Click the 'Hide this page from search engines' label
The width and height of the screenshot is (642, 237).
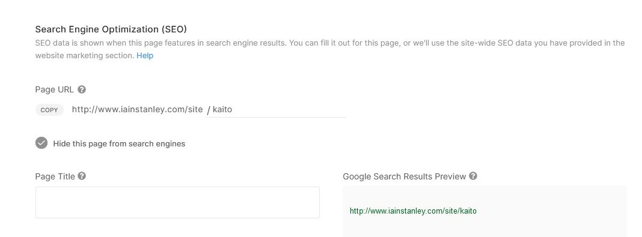119,144
